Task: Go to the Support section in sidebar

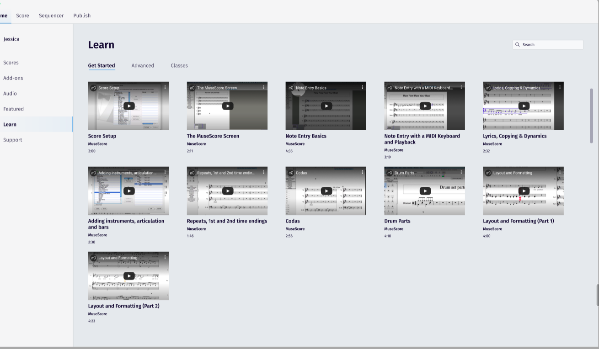Action: (x=12, y=140)
